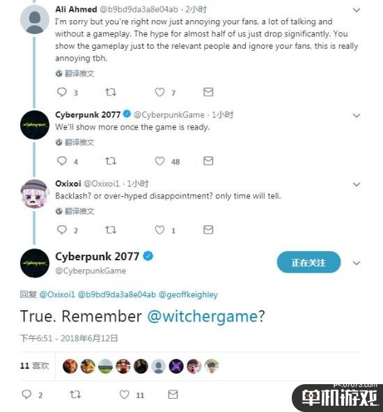Show the 11 喜欢 likes list
The image size is (383, 412).
click(x=34, y=365)
